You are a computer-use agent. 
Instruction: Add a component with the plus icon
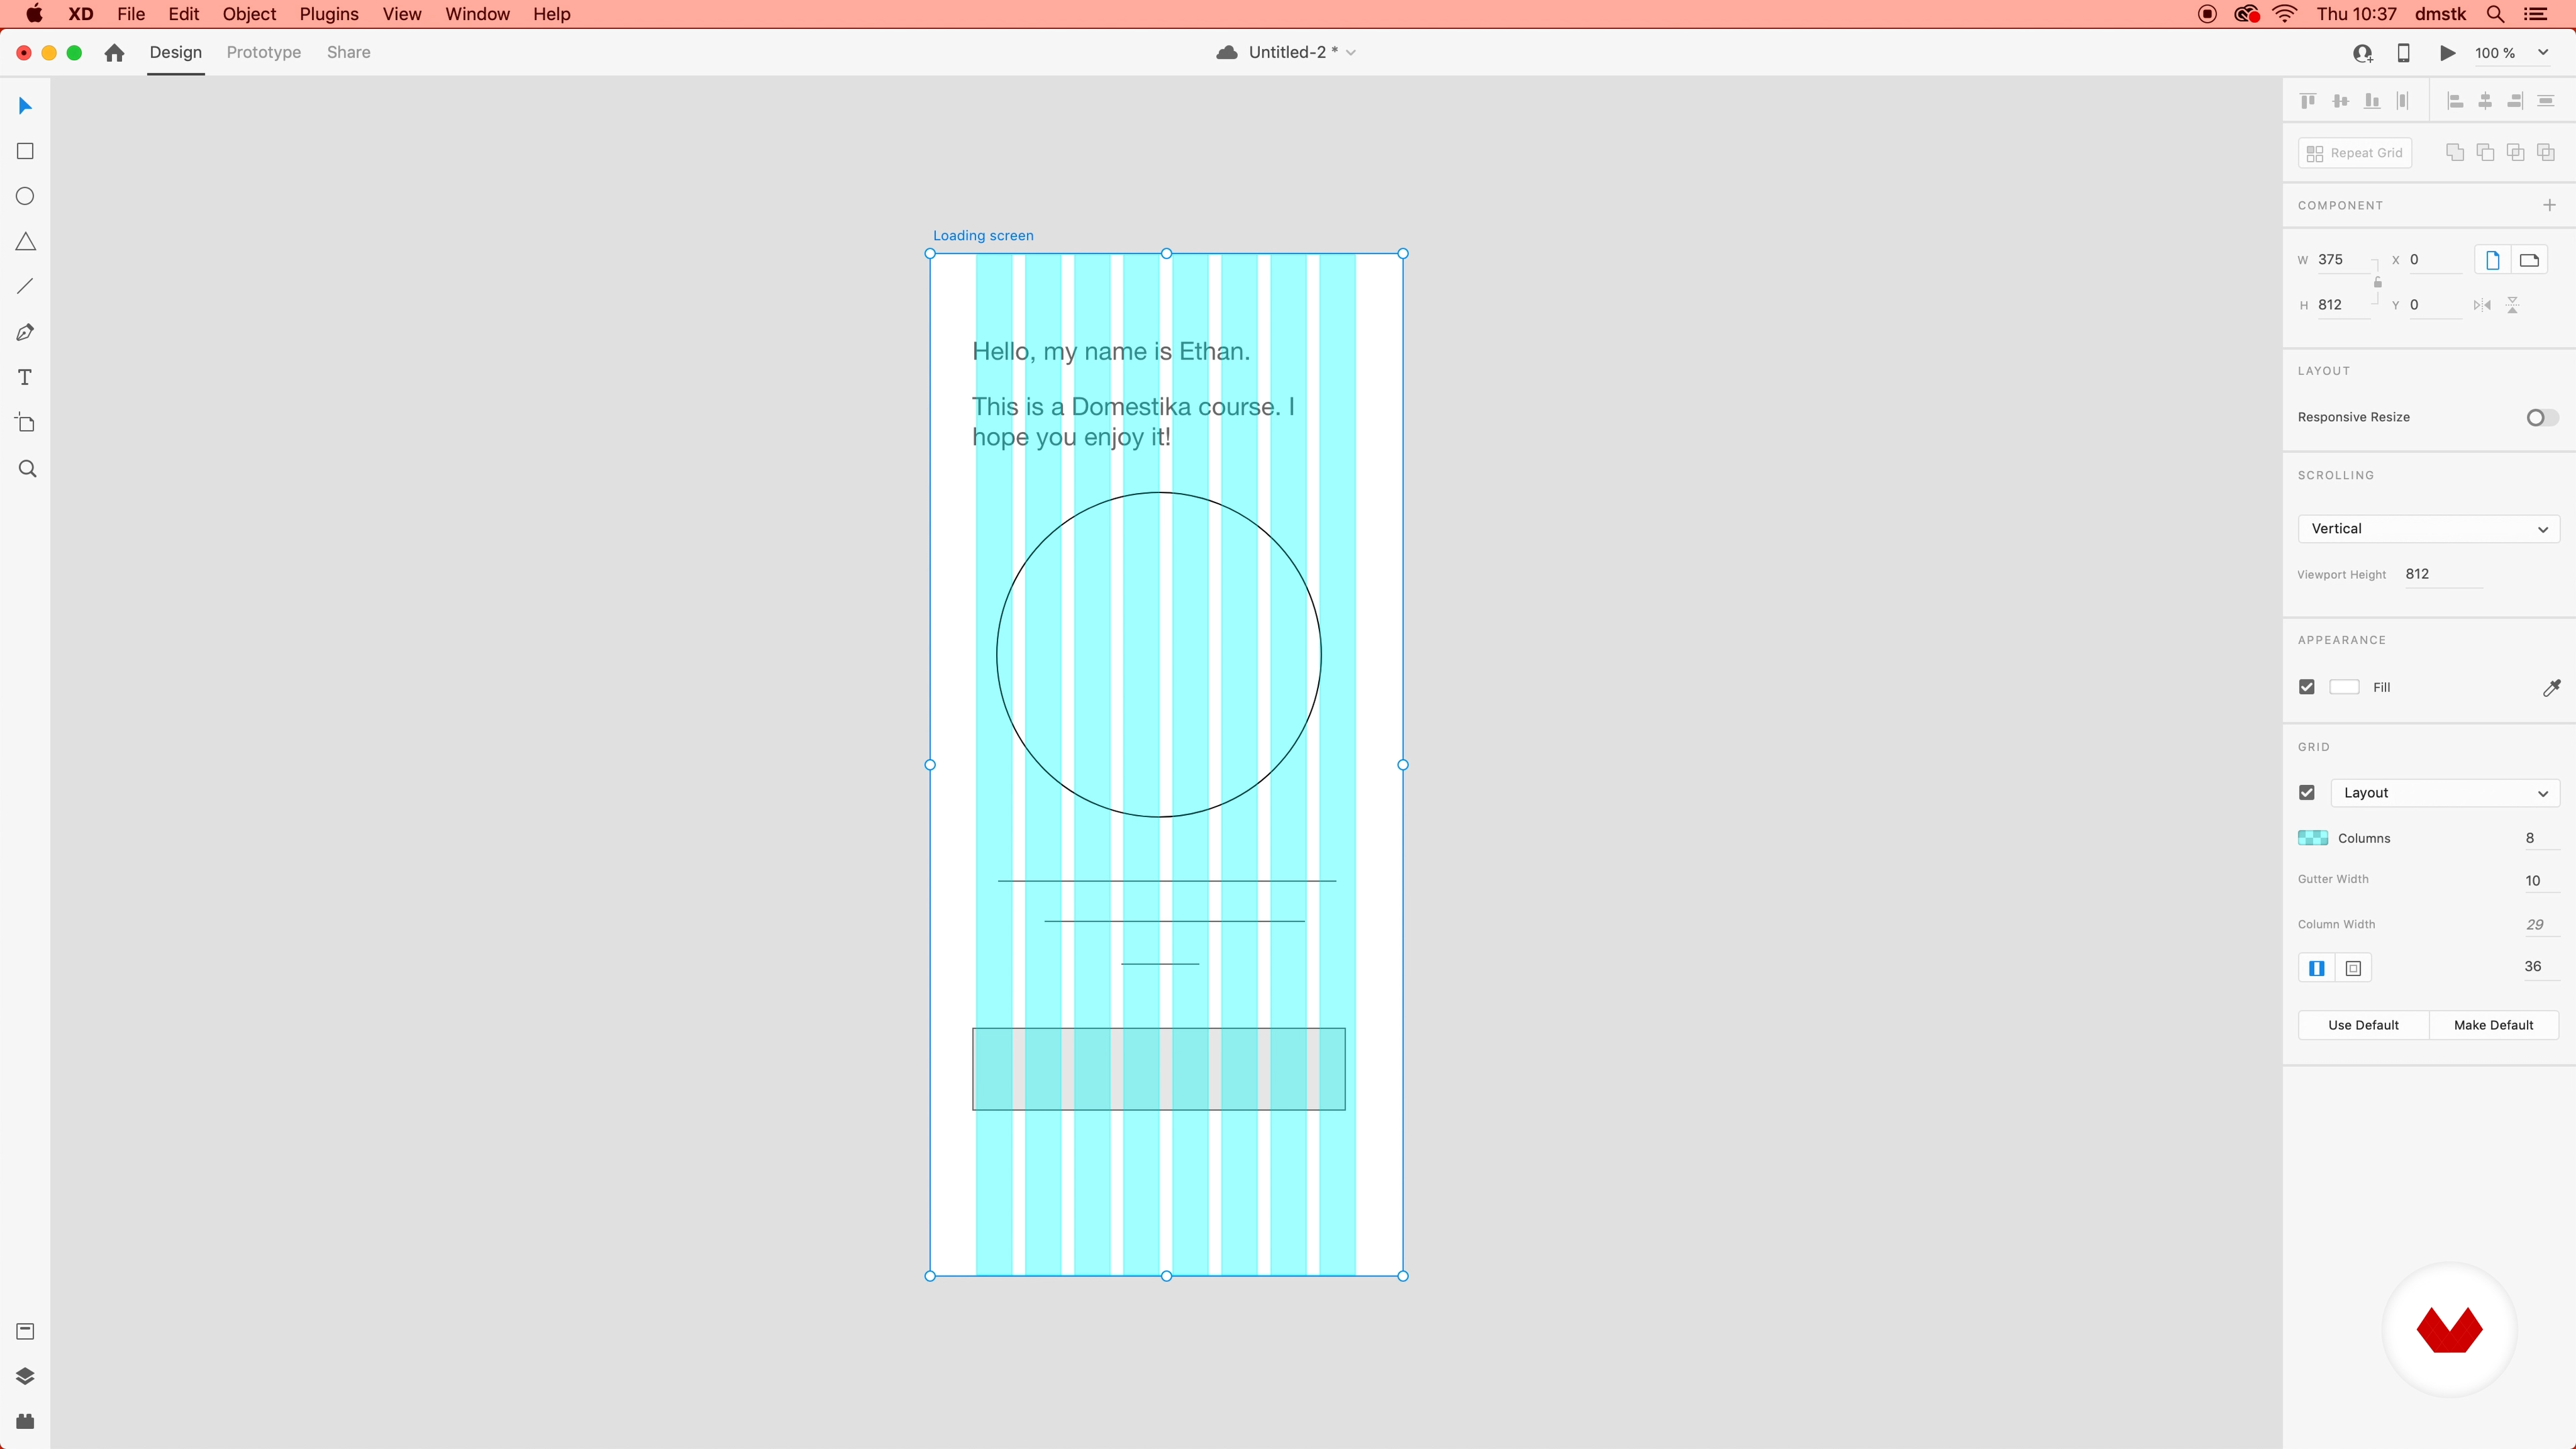tap(2549, 205)
